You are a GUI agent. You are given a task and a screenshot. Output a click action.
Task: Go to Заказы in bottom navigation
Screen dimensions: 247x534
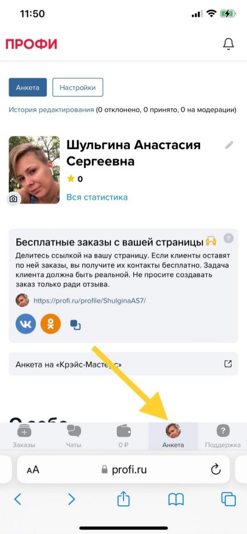pyautogui.click(x=24, y=436)
